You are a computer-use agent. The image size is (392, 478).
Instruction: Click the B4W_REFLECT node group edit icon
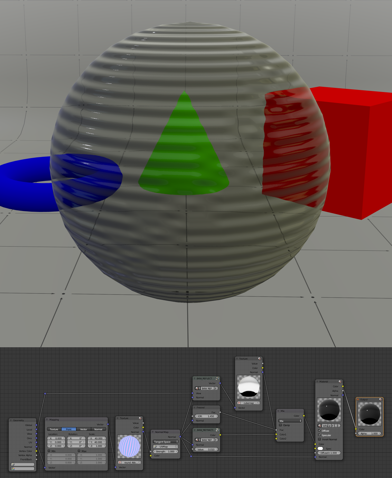coord(217,378)
